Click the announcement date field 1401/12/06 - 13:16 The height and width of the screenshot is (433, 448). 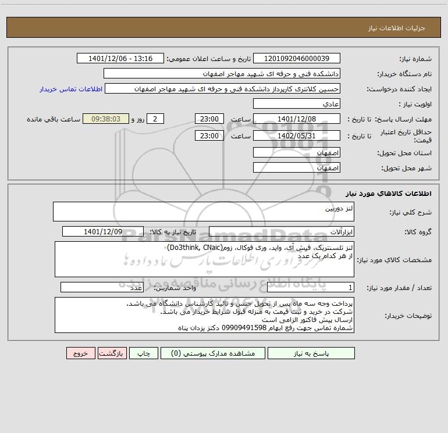[120, 58]
